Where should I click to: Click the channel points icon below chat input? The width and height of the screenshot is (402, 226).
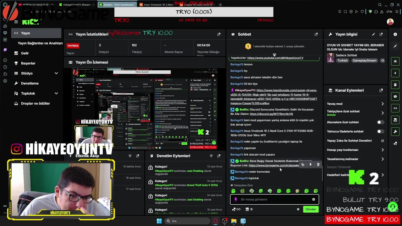click(236, 209)
